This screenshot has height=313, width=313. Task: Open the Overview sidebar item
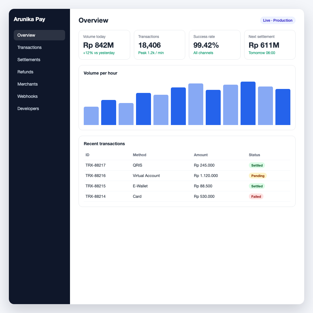[39, 35]
